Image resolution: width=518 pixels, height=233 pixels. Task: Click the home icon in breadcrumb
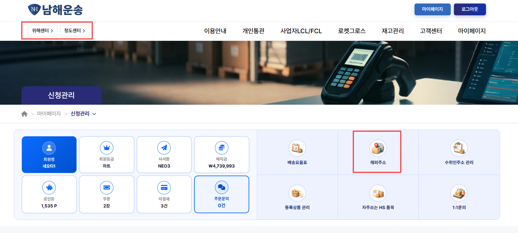[x=24, y=114]
